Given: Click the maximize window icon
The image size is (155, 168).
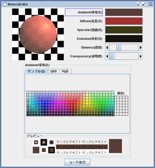Looking at the screenshot, I should (x=144, y=4).
